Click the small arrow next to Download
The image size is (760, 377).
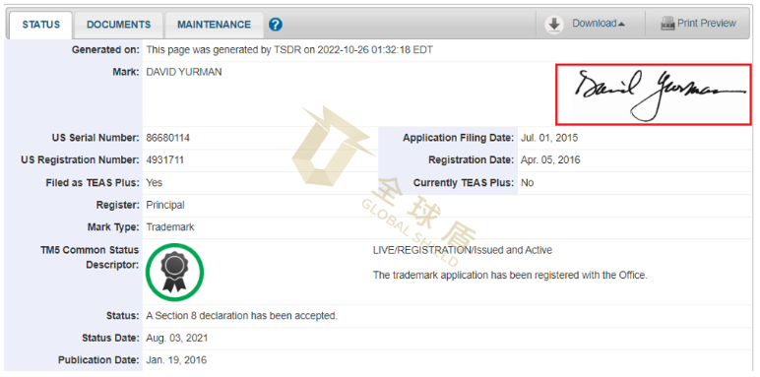(621, 24)
